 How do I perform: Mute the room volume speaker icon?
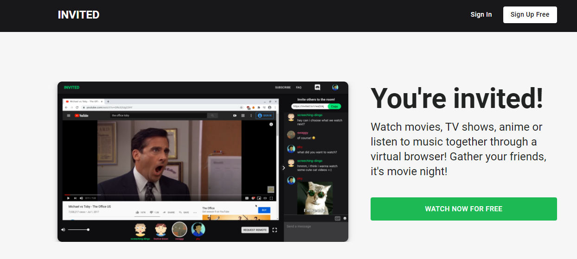(x=64, y=230)
